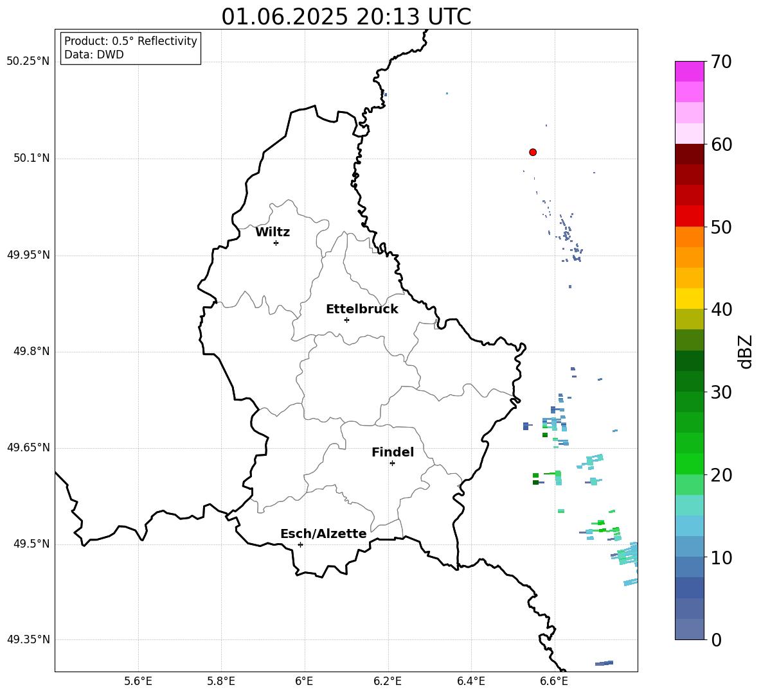Click colorbar tick label '10'
This screenshot has height=694, width=761.
click(x=721, y=557)
